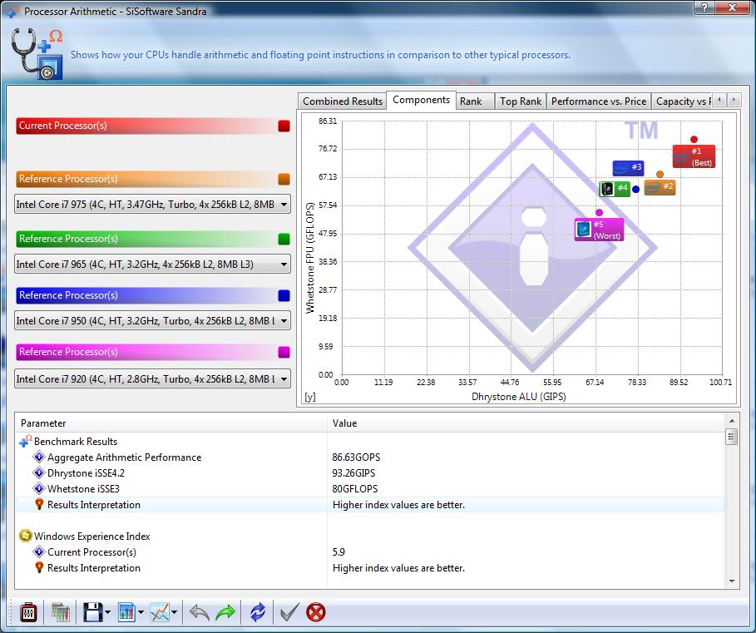Open the Intel Core i7 975 reference dropdown

[152, 205]
